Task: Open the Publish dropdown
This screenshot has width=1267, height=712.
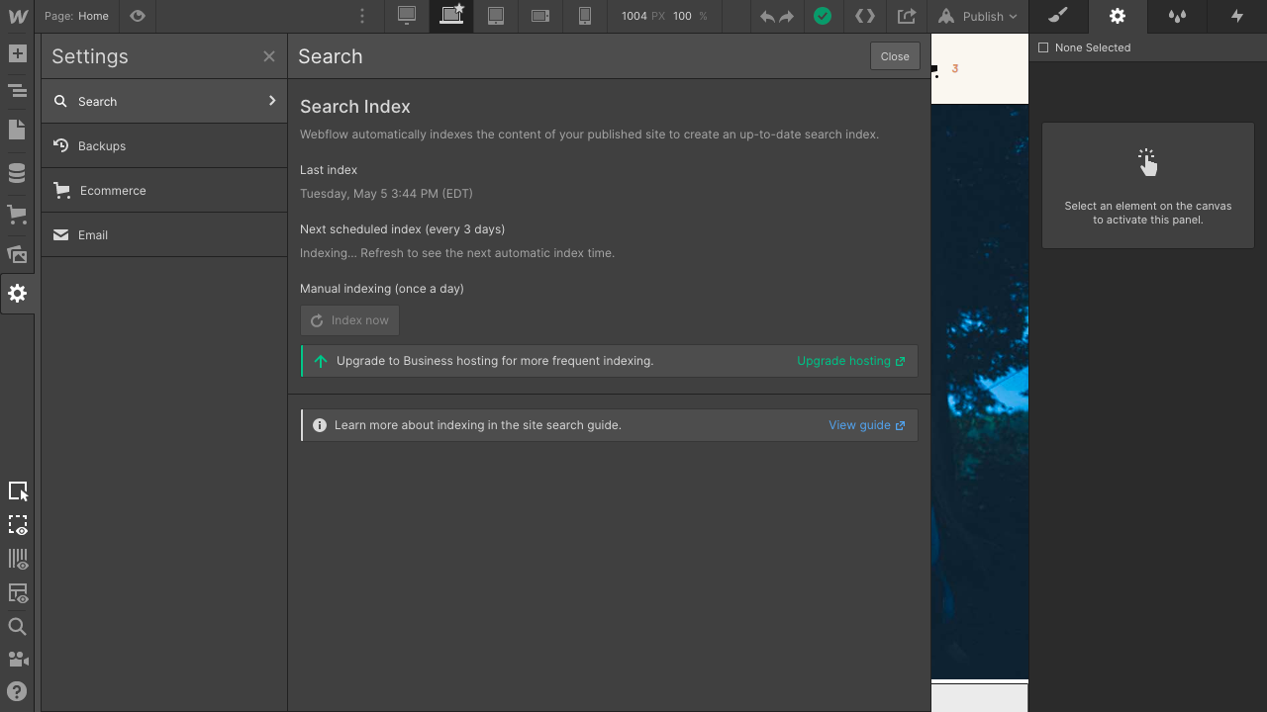Action: point(978,16)
